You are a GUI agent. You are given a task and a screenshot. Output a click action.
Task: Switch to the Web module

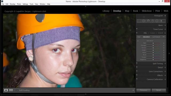(166, 11)
